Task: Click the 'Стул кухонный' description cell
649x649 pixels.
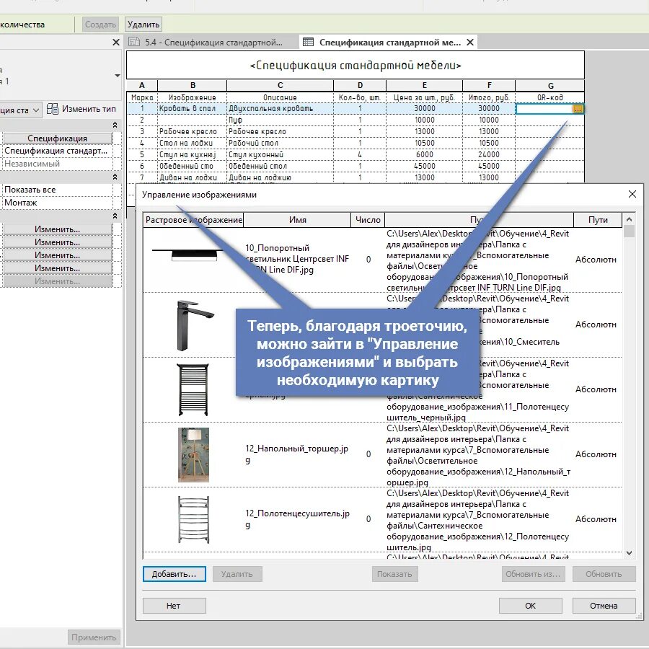Action: (x=281, y=154)
